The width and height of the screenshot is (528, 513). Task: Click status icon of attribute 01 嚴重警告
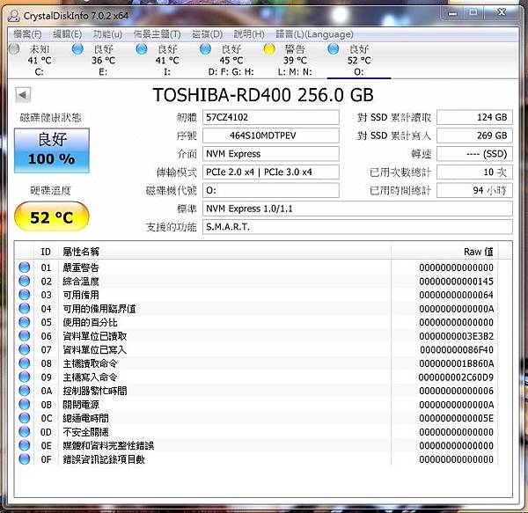pos(25,267)
